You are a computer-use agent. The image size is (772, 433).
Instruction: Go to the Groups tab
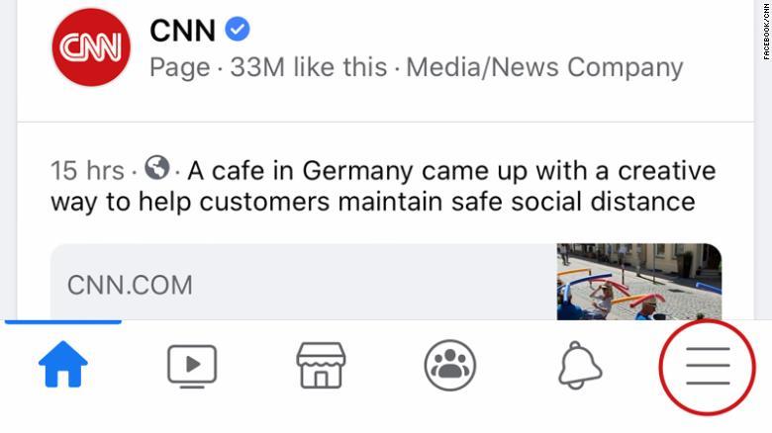tap(450, 366)
